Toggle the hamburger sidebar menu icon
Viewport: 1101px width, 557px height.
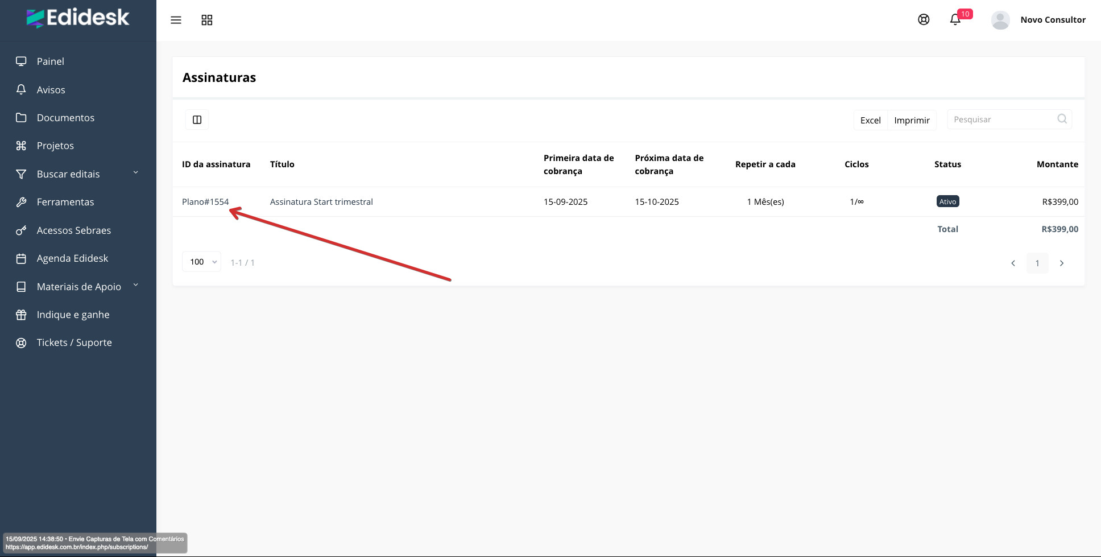(x=176, y=20)
